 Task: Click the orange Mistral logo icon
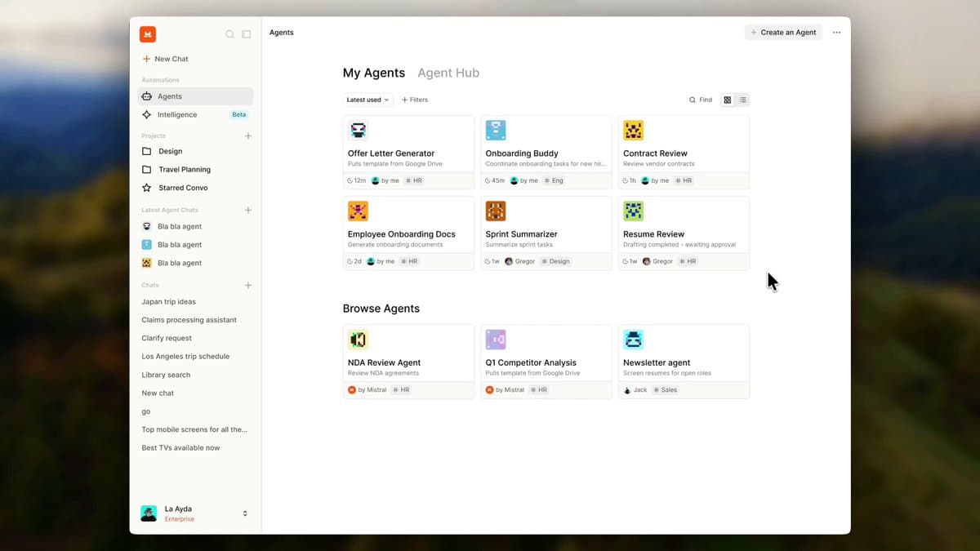point(147,34)
